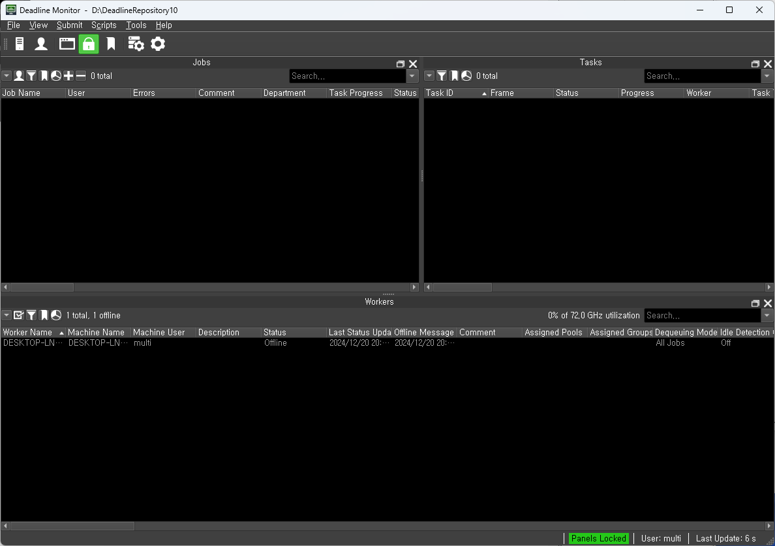Open the Tasks search dropdown arrow
This screenshot has height=546, width=775.
[x=767, y=76]
